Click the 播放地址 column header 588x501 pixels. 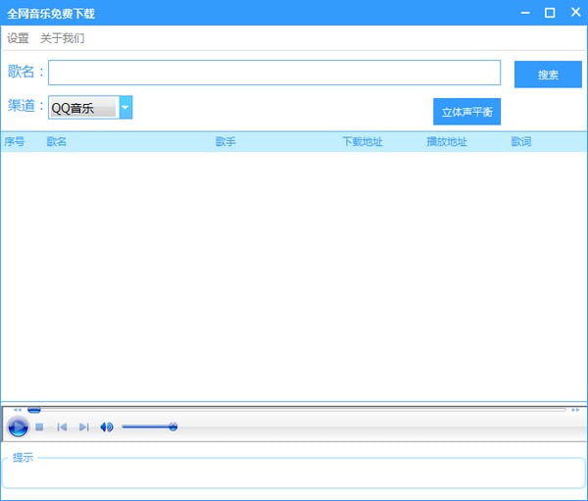447,142
